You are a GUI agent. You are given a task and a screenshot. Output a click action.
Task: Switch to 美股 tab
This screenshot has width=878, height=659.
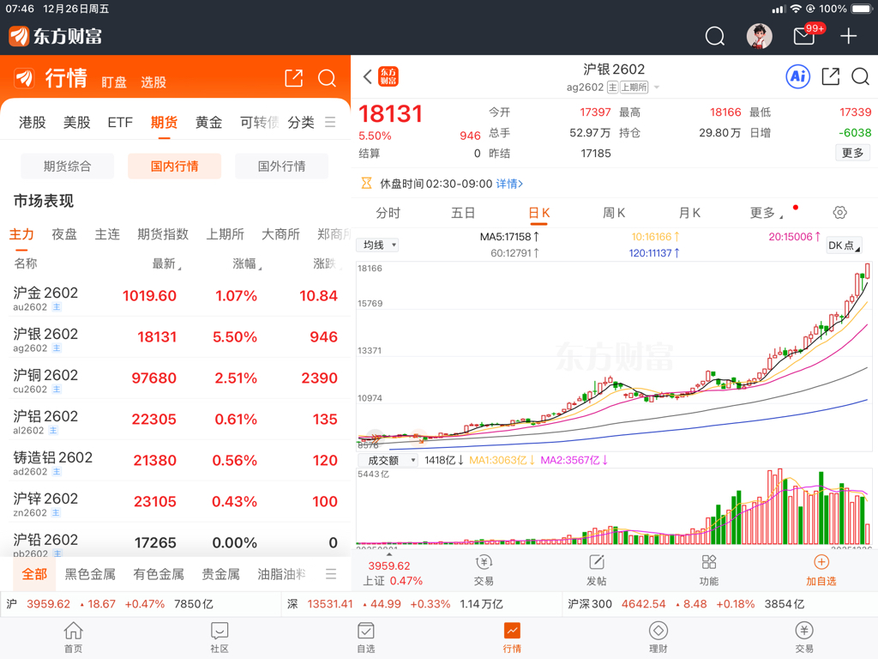(x=76, y=122)
